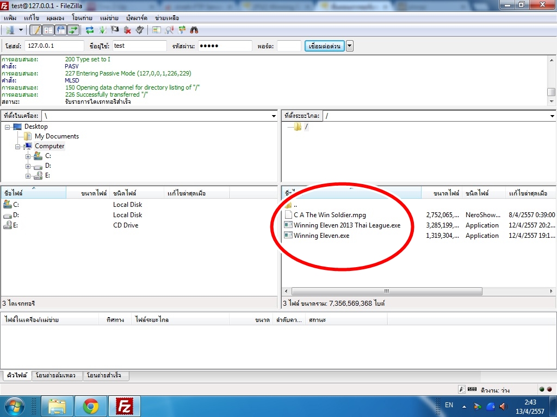Viewport: 557px width, 417px height.
Task: Toggle directory comparison
Action: coord(169,30)
